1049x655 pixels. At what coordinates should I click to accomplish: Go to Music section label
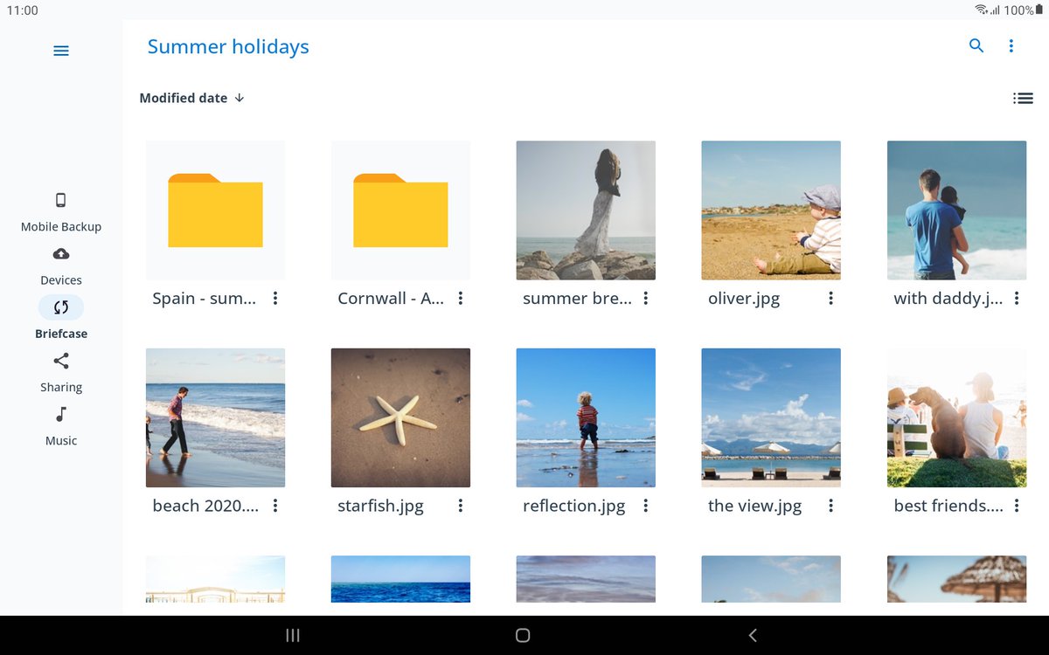point(61,441)
